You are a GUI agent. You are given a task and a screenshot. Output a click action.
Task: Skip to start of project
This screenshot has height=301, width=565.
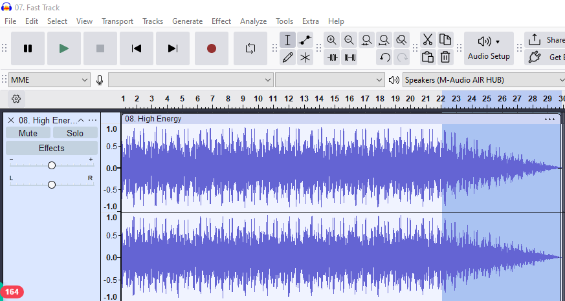(x=137, y=48)
